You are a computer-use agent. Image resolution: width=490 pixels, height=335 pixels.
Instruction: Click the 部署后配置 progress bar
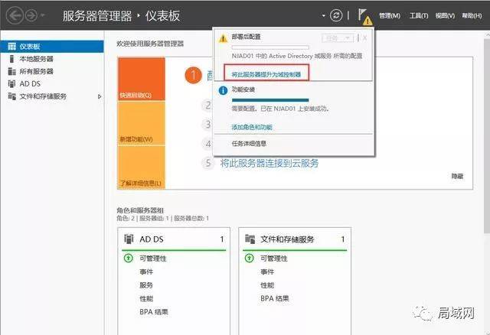pos(270,47)
